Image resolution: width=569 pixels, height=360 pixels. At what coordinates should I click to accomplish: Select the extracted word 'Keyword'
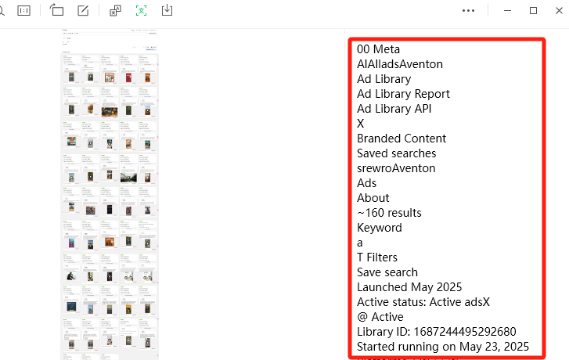pyautogui.click(x=380, y=228)
